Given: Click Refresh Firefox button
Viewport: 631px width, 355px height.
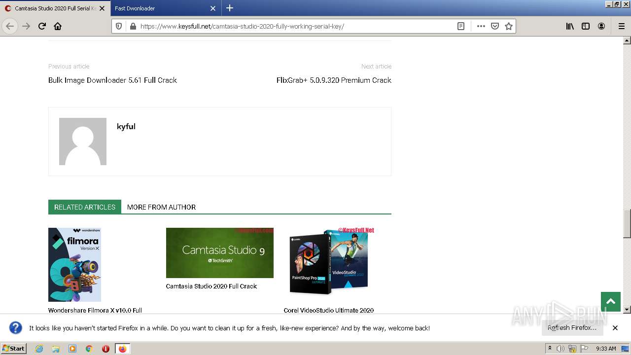Looking at the screenshot, I should click(572, 327).
